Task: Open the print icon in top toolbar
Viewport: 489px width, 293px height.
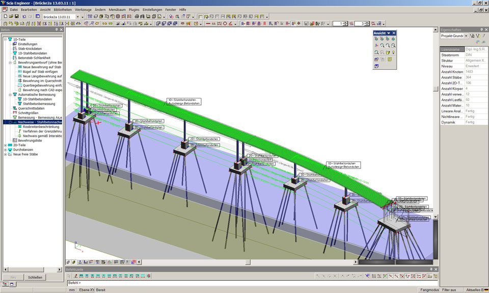Action: coord(137,16)
